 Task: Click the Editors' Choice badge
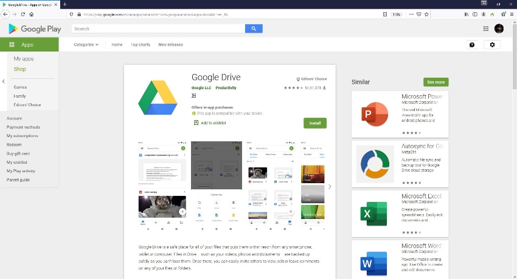tap(311, 79)
